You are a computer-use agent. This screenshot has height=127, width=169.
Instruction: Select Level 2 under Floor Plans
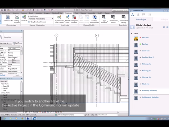(x=6, y=88)
